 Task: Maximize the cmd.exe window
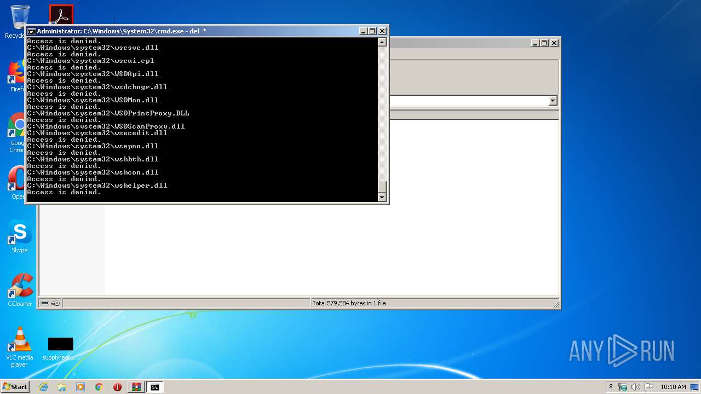372,31
